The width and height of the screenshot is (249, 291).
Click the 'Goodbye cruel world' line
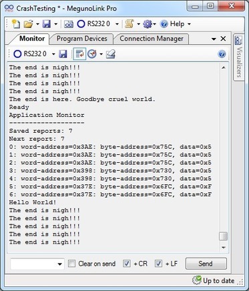[x=115, y=99]
